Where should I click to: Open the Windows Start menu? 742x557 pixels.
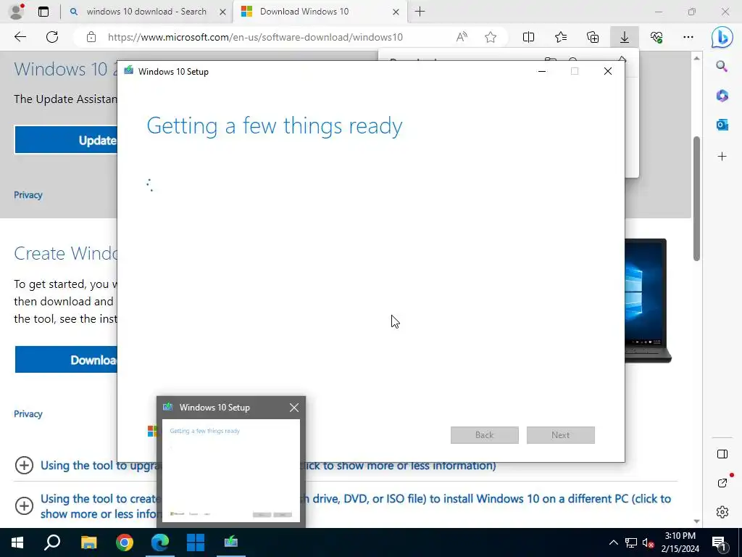17,542
